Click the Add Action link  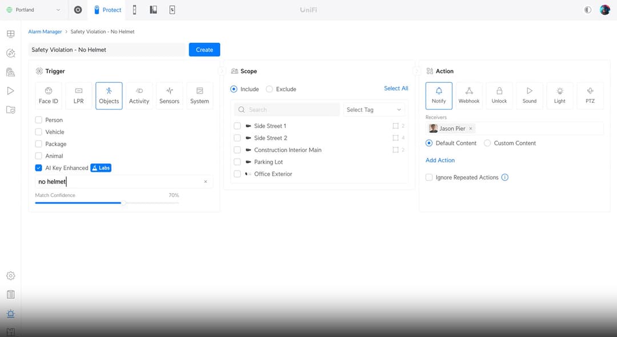[x=440, y=160]
